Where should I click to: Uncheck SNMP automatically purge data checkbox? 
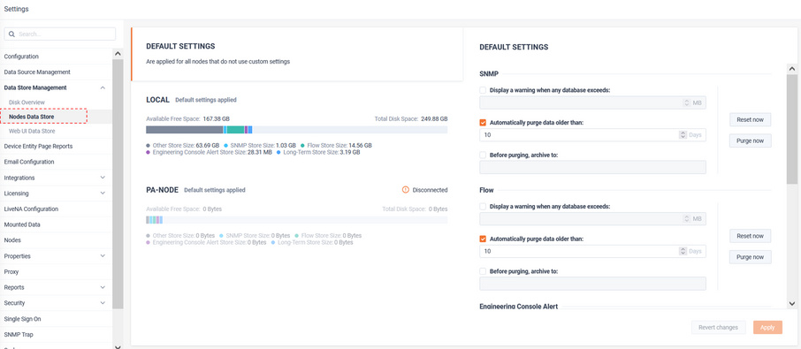click(483, 123)
